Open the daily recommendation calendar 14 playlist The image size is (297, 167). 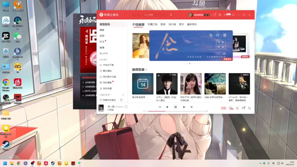pos(143,84)
